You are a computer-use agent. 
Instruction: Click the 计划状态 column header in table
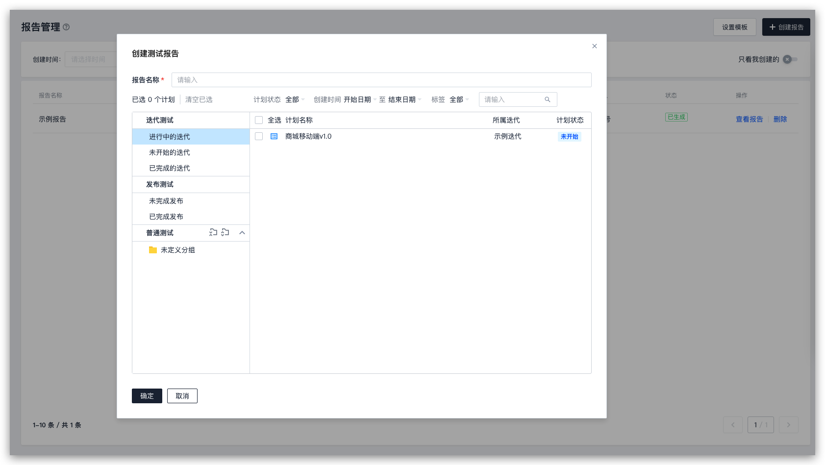[570, 120]
